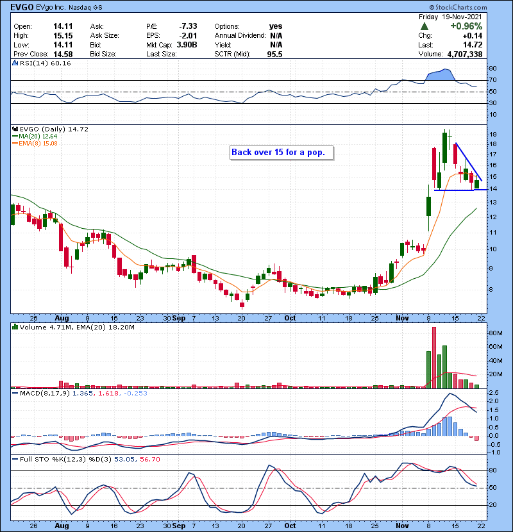513x532 pixels.
Task: Click the MA(20) 12.64 legend entry
Action: [35, 137]
